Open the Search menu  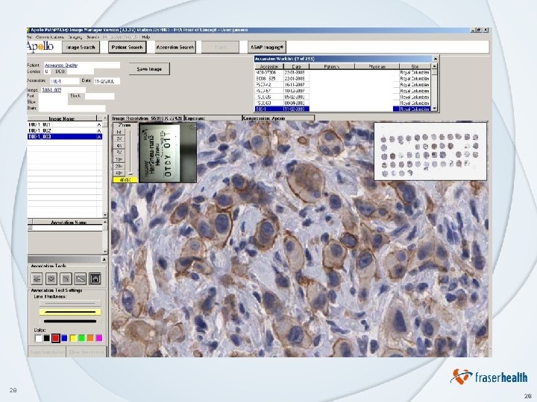click(92, 37)
